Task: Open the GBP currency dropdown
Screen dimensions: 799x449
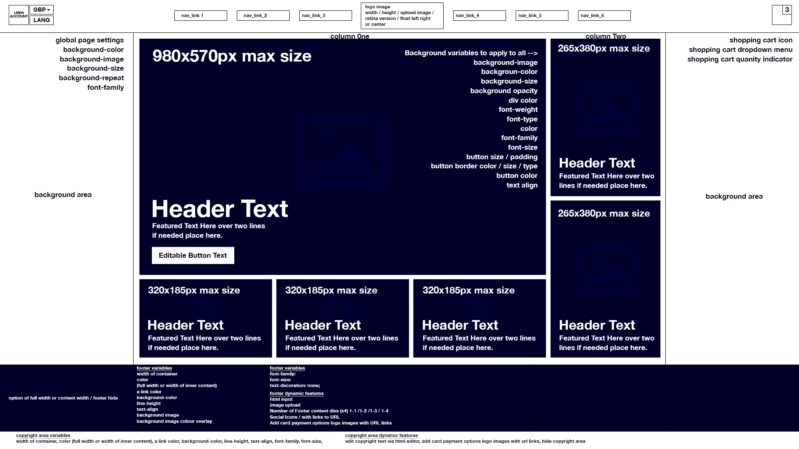Action: coord(42,9)
